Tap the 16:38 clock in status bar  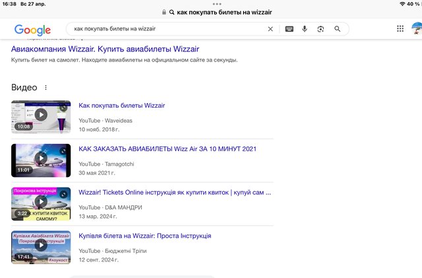pos(9,4)
